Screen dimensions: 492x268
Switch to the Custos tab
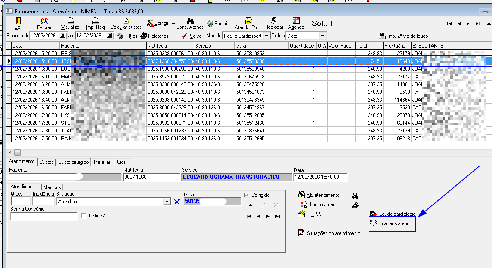[46, 162]
